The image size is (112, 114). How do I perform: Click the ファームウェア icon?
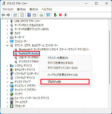[x=12, y=102]
